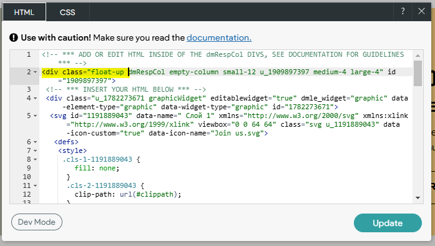Switch to the CSS tab
435x246 pixels.
(67, 12)
